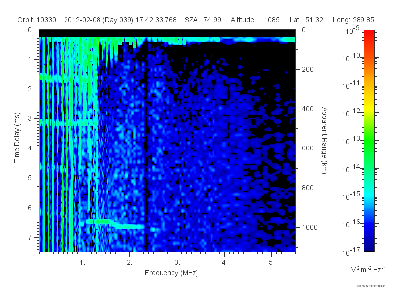Screen dimensions: 394x296
Task: Click the '5.' frequency axis tick label
Action: (x=272, y=262)
